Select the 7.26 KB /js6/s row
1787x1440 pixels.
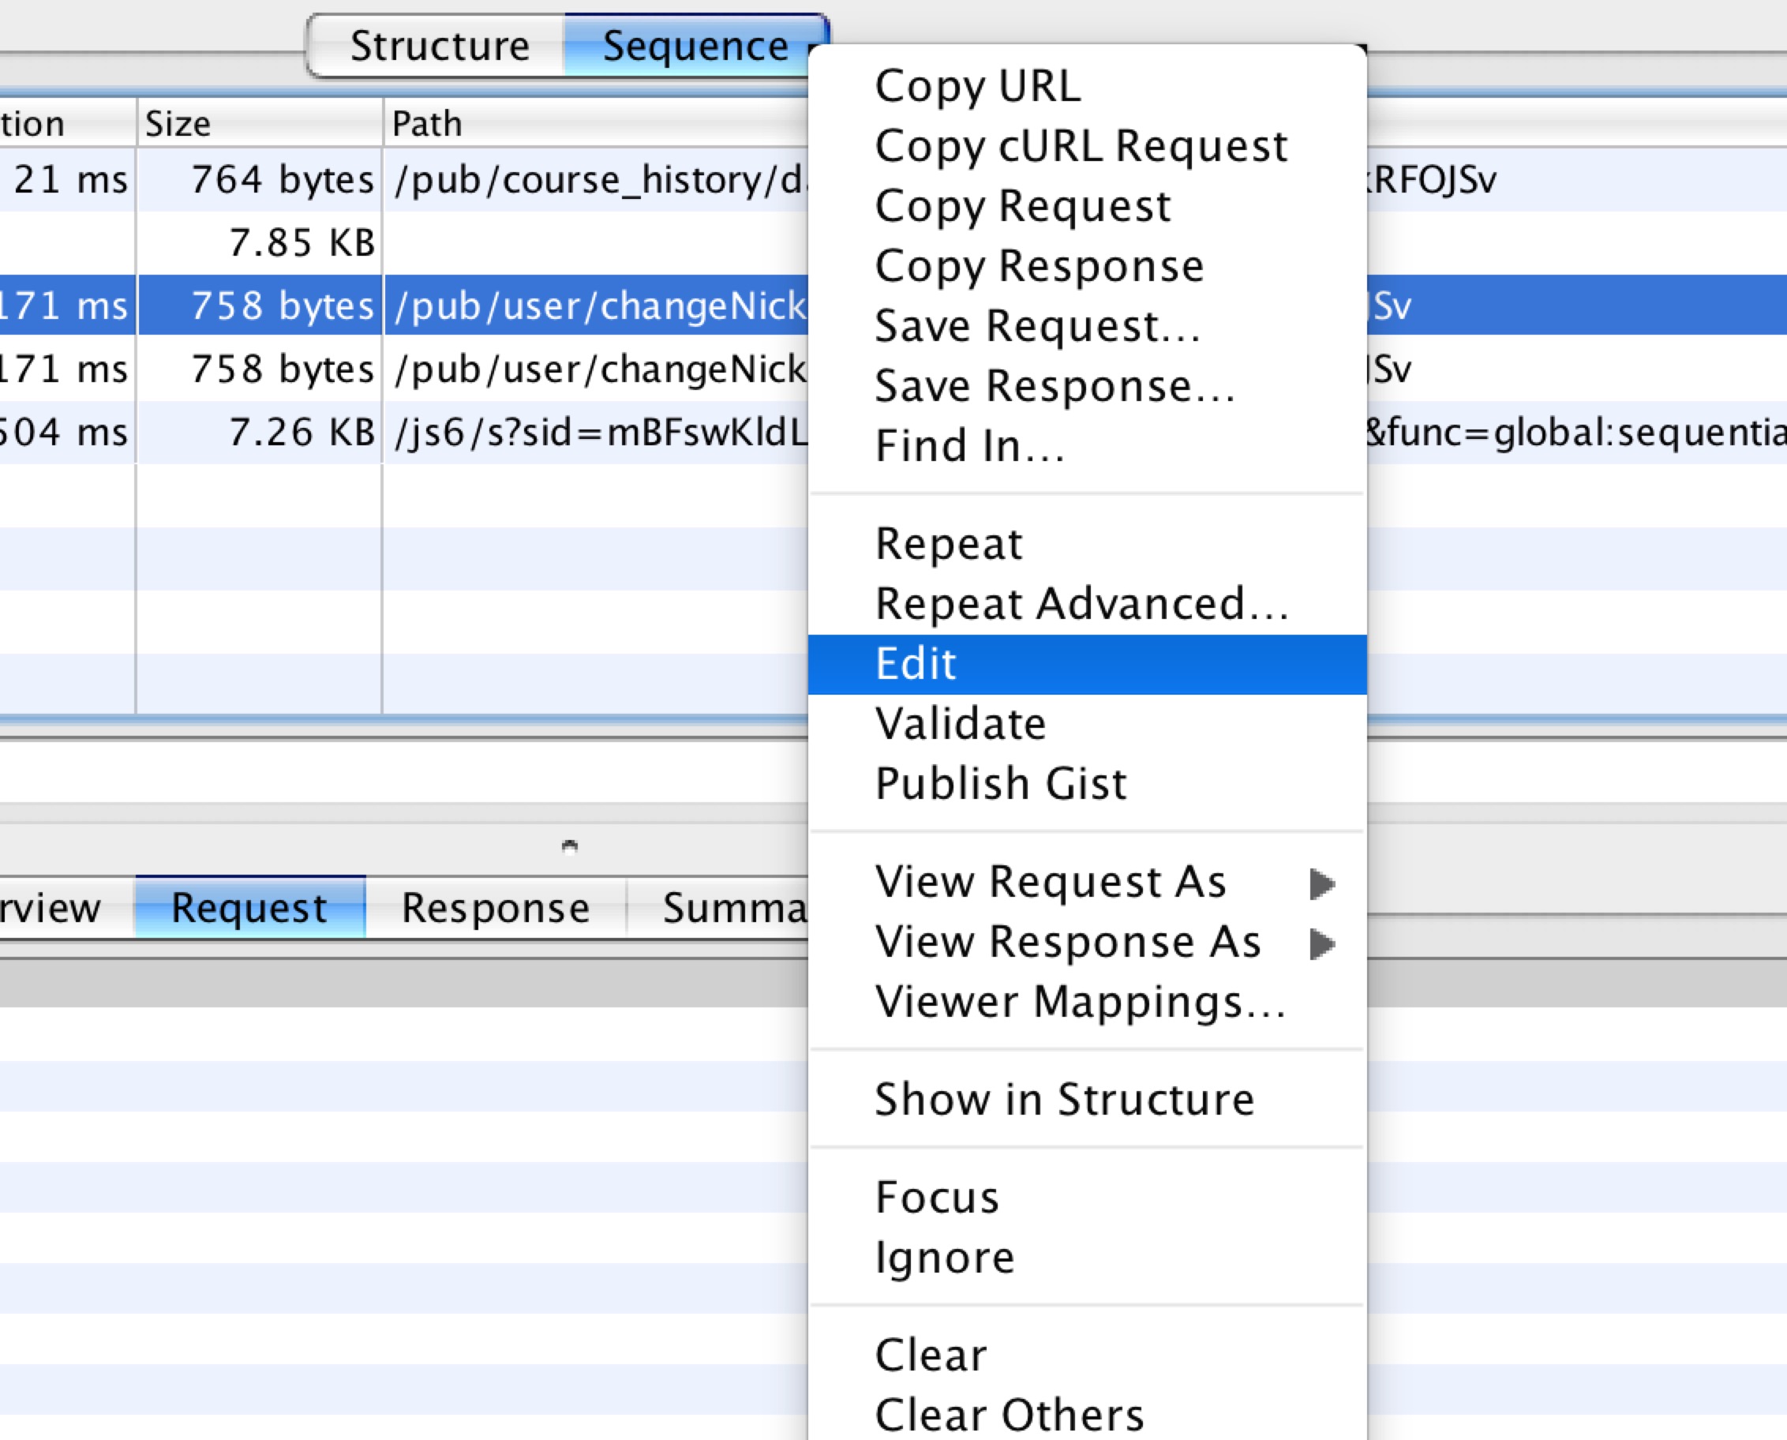pyautogui.click(x=597, y=433)
